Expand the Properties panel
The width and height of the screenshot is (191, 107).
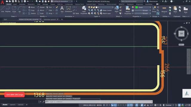pos(137,16)
